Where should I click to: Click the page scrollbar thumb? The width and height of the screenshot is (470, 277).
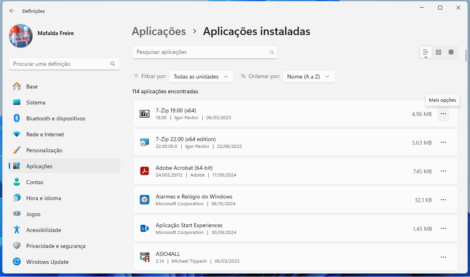(466, 55)
